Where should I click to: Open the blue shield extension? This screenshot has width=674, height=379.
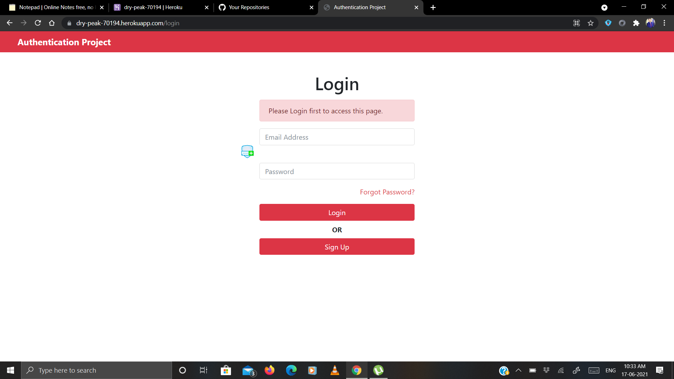(608, 23)
